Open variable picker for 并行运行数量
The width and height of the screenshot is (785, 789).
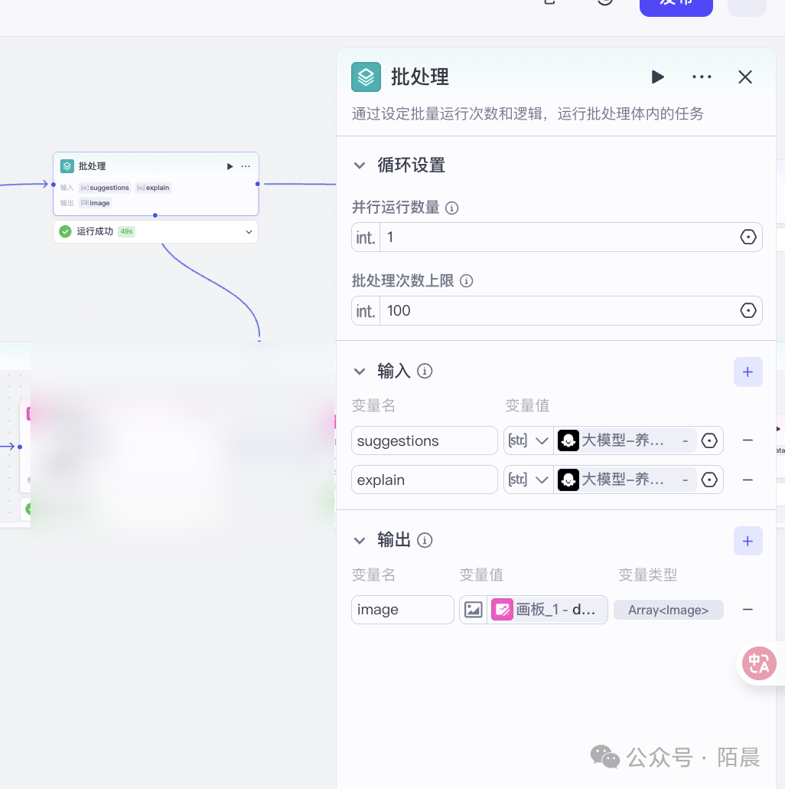tap(748, 237)
